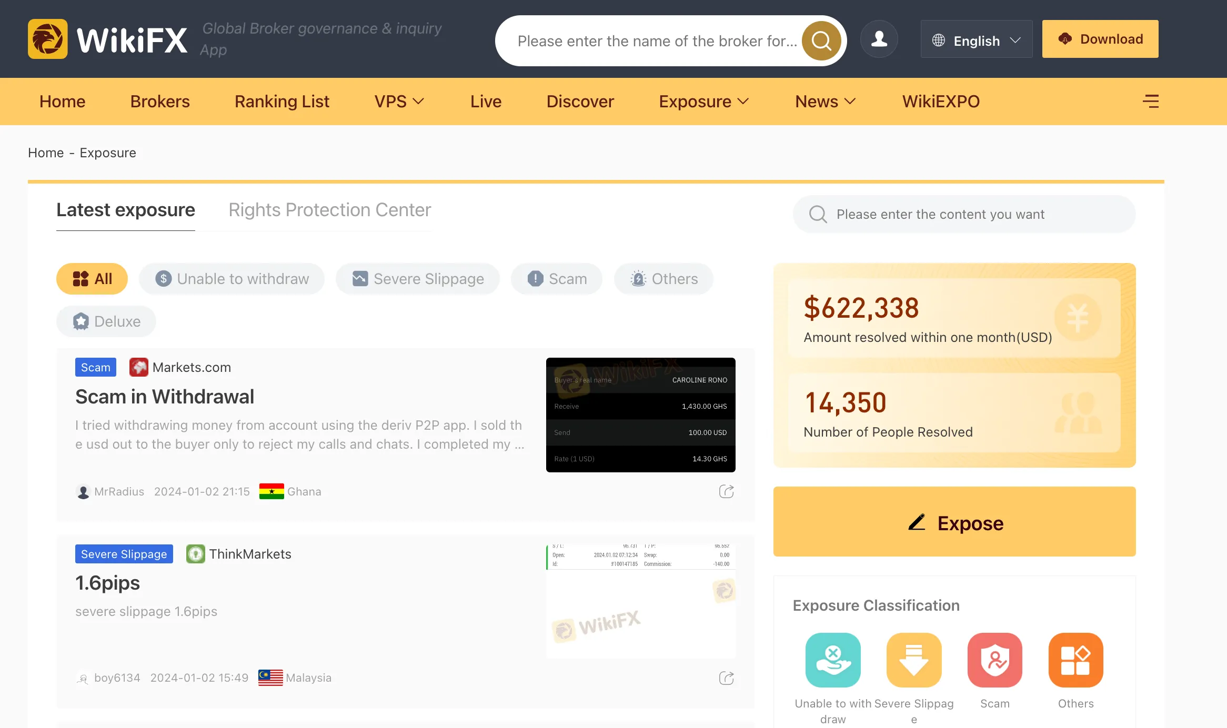1227x728 pixels.
Task: Click the Others classification icon
Action: tap(1076, 660)
